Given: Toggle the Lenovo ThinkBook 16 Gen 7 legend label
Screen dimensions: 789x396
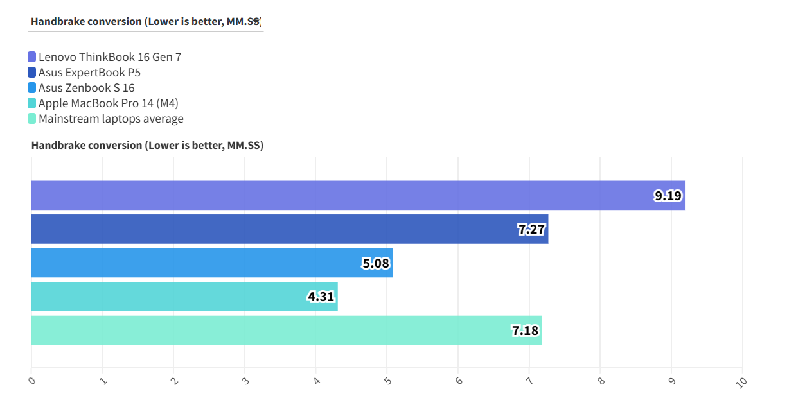Looking at the screenshot, I should pyautogui.click(x=110, y=57).
